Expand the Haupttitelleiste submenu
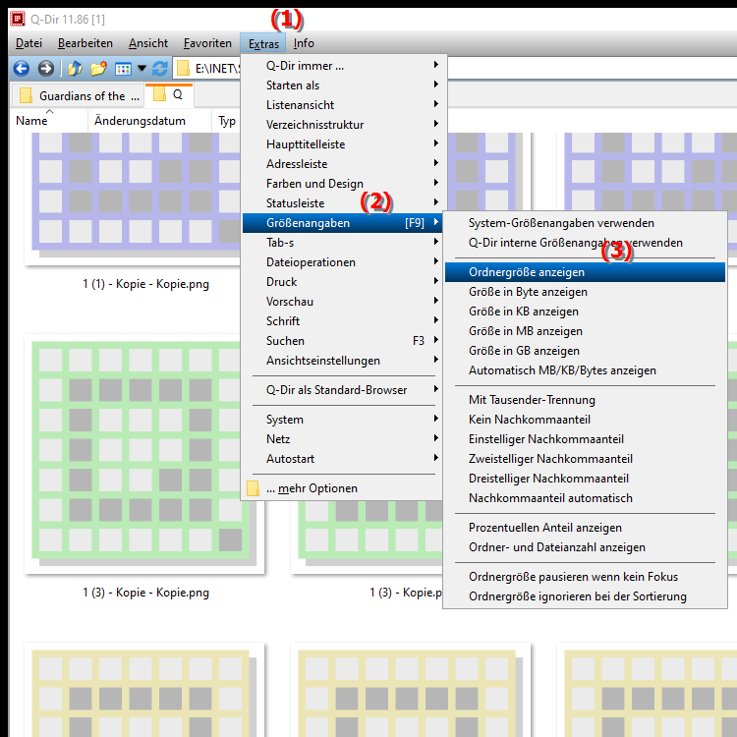The width and height of the screenshot is (737, 737). [342, 144]
